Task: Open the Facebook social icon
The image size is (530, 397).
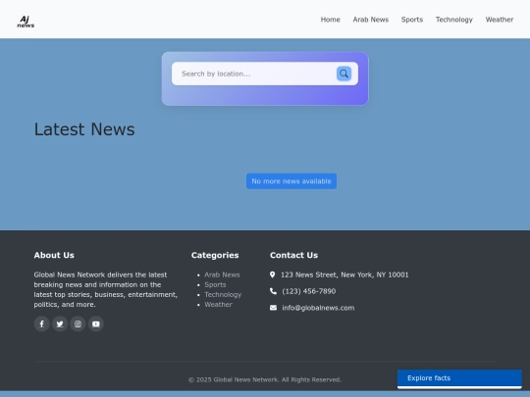Action: pyautogui.click(x=41, y=323)
